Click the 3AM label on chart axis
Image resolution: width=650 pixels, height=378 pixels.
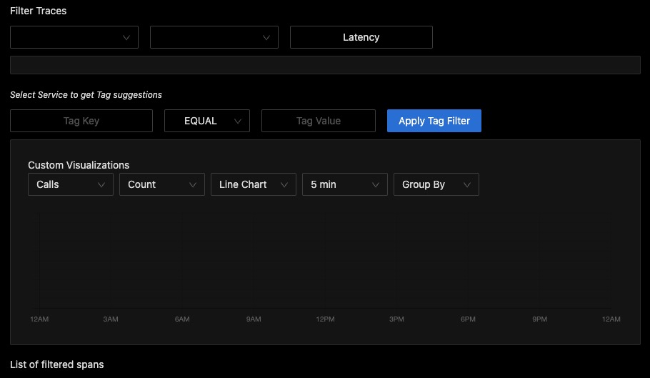coord(111,319)
